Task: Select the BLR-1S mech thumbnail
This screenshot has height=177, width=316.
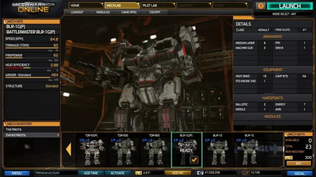Action: coord(249,150)
